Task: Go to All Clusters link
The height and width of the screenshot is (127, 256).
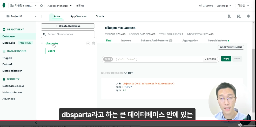Action: click(206, 5)
